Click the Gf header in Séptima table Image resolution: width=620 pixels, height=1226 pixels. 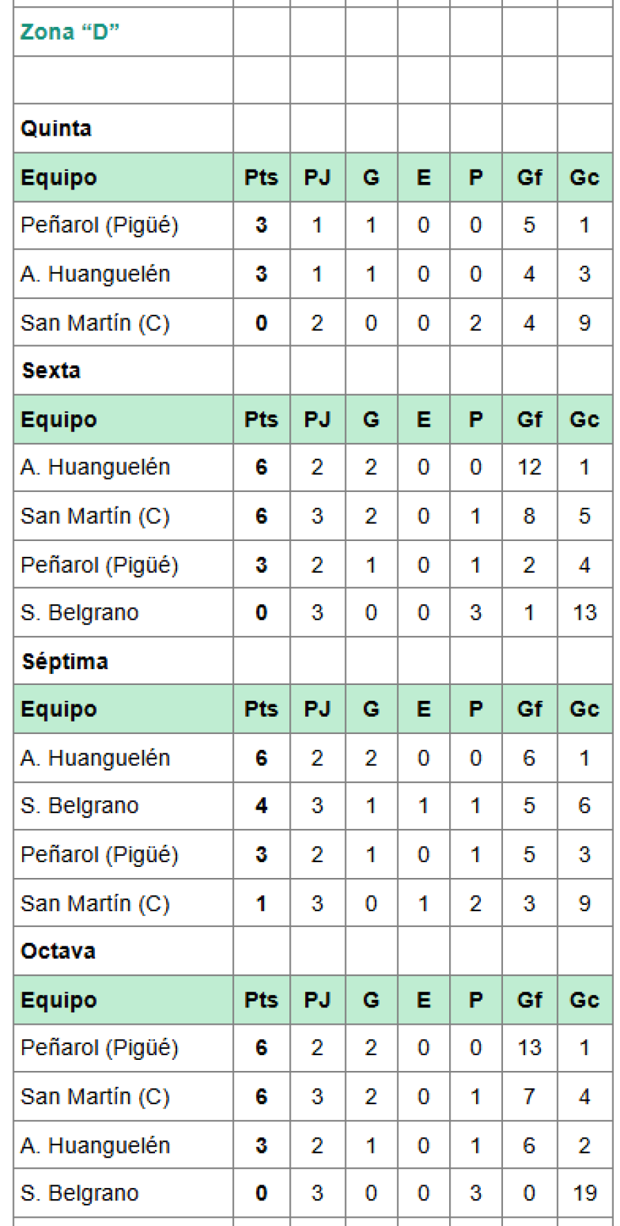coord(529,709)
